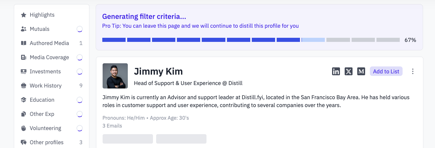Click the profile generation progress bar
435x148 pixels.
tap(251, 40)
